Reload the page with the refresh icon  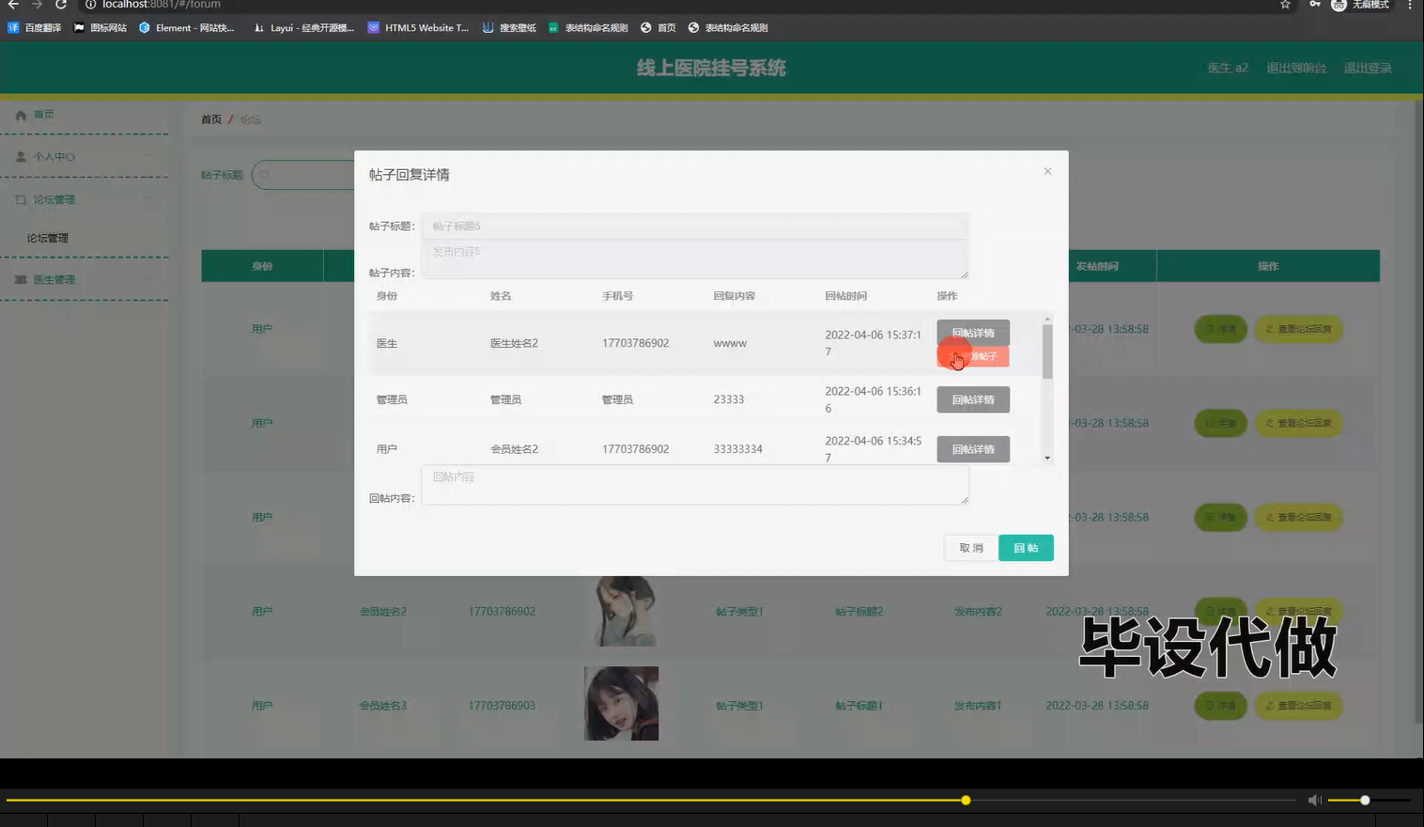tap(61, 5)
